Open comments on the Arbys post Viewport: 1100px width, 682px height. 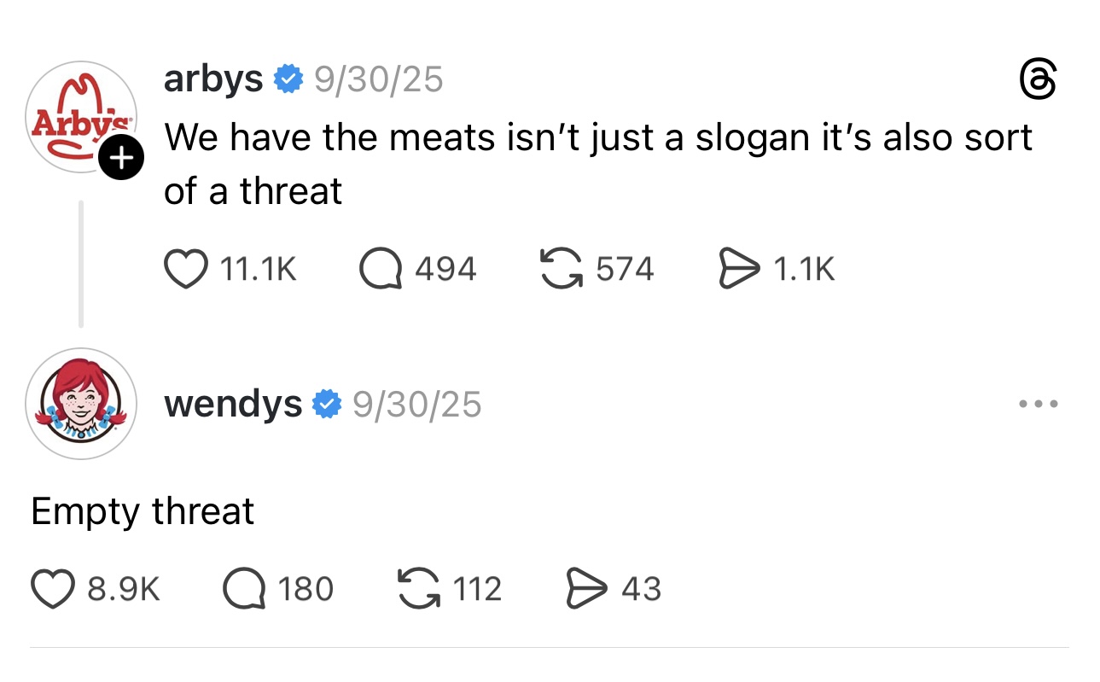pos(381,270)
